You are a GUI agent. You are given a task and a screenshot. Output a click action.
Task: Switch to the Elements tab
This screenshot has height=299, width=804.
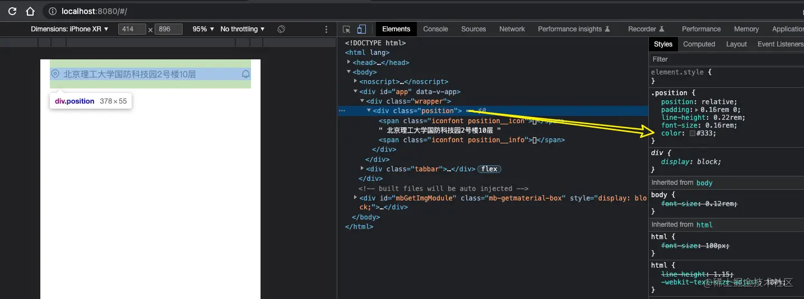396,29
